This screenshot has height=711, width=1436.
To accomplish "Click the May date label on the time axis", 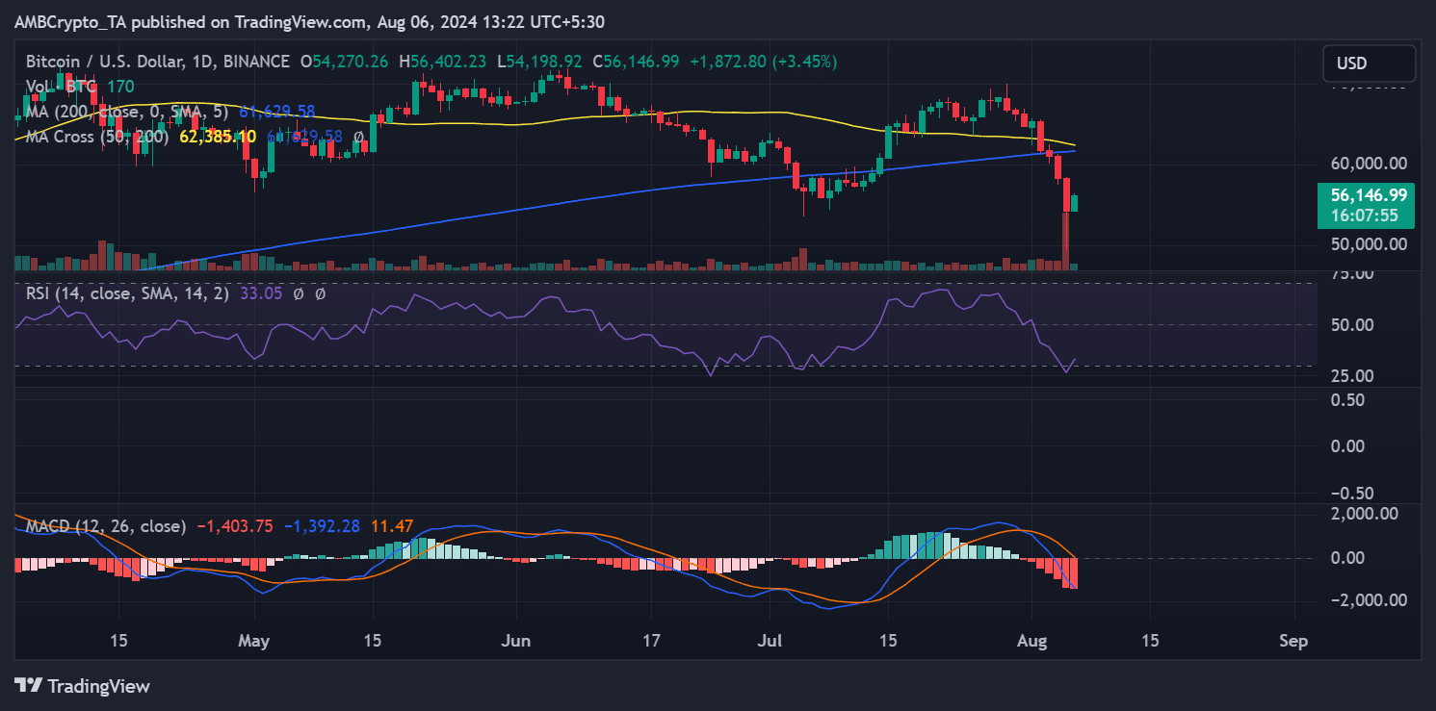I will point(255,641).
